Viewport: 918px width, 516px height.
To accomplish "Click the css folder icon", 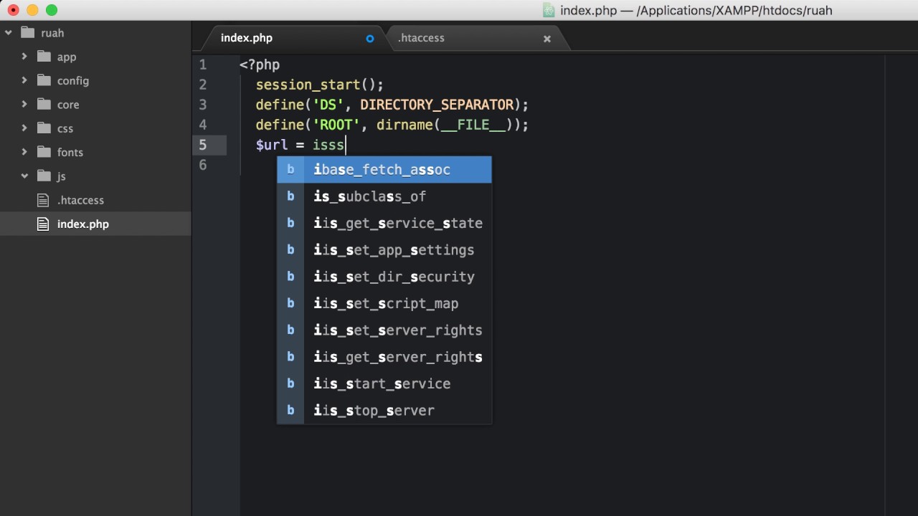I will [44, 128].
